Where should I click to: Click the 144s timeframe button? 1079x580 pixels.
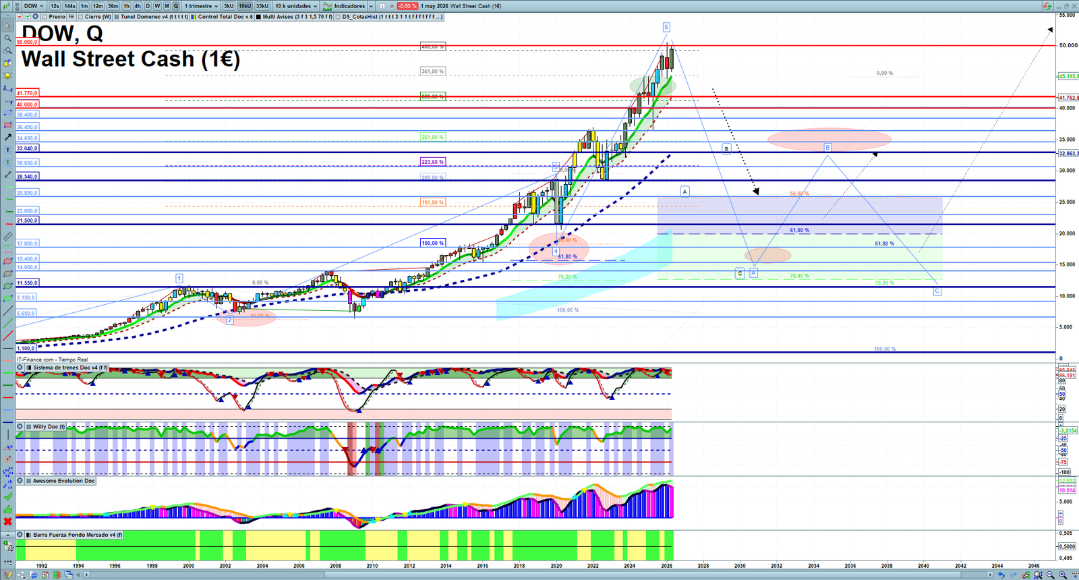(69, 6)
